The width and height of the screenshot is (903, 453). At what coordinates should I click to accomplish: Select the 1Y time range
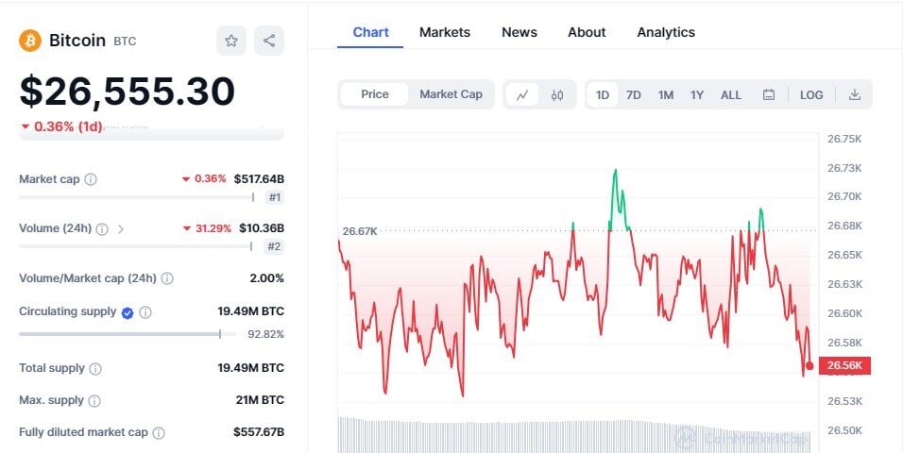697,94
